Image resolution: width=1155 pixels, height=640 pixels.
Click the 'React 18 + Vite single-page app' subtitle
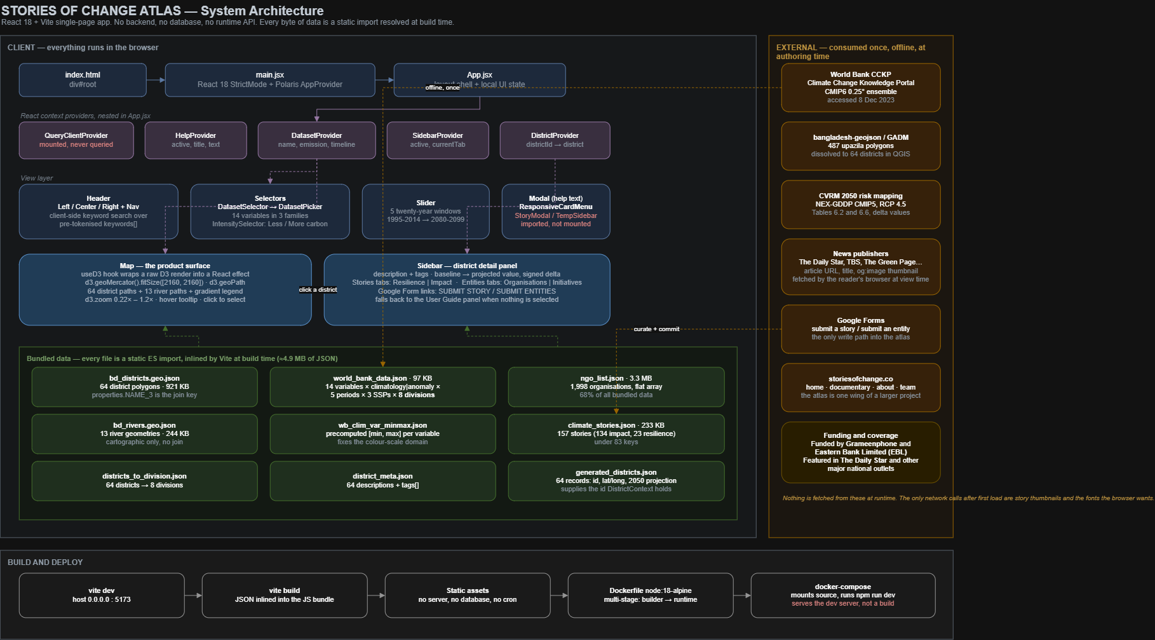pos(227,22)
